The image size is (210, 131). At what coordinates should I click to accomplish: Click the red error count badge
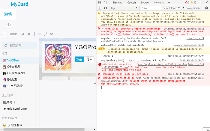tap(187, 2)
